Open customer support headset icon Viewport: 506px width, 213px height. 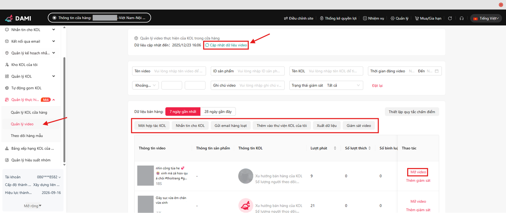tap(461, 18)
